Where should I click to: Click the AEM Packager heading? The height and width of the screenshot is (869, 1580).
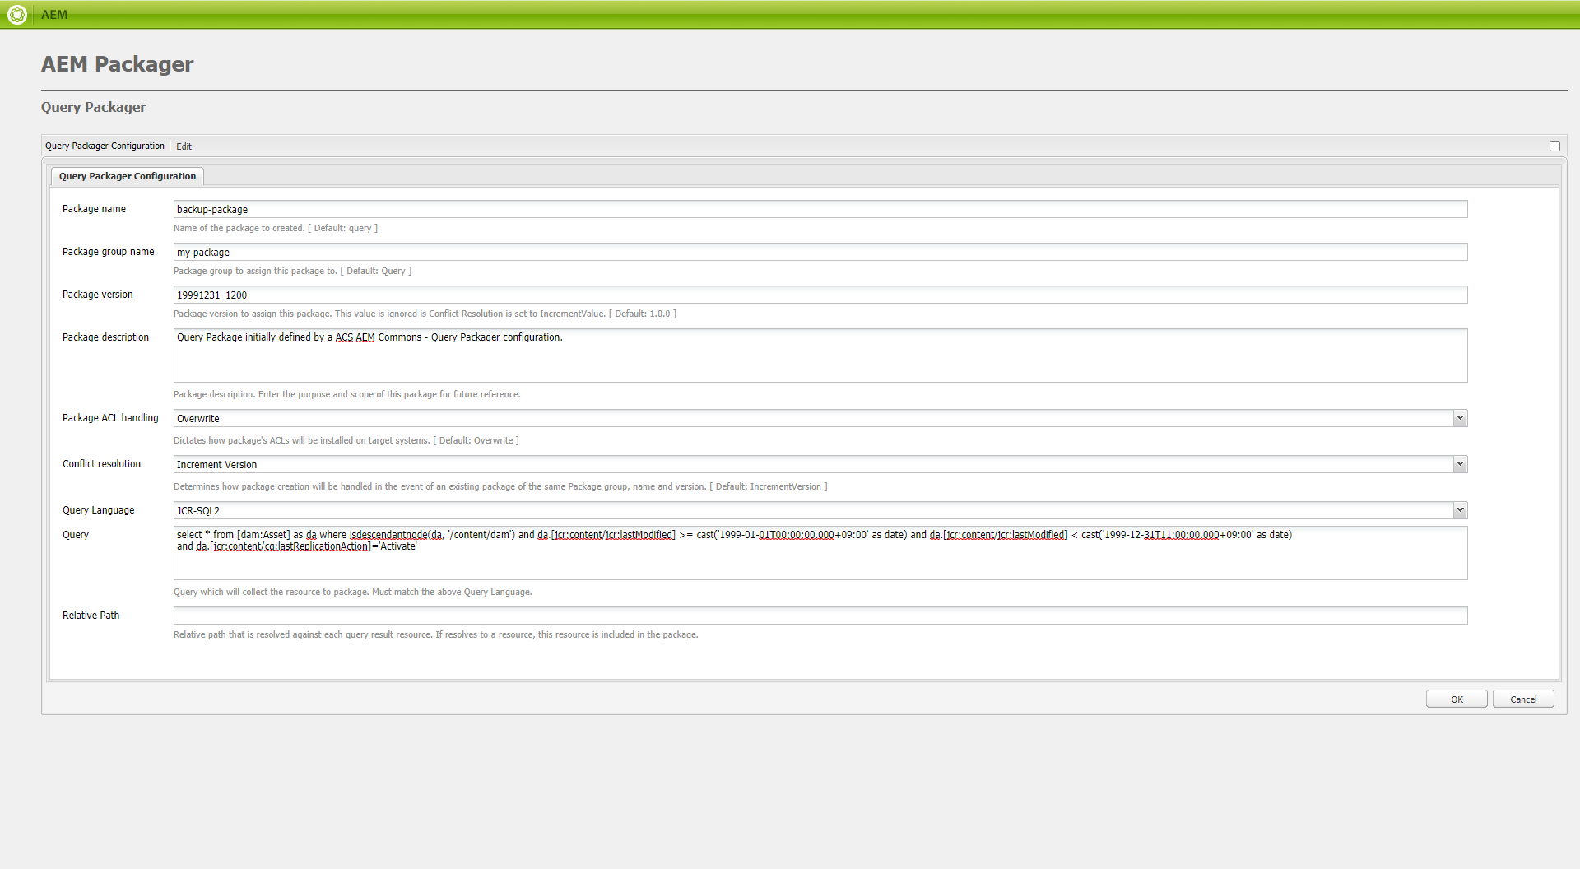tap(118, 63)
